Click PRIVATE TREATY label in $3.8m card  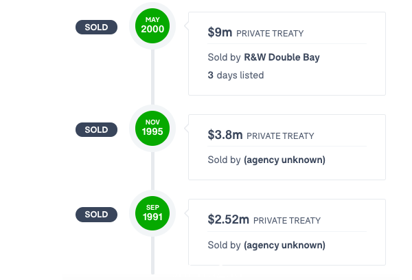[x=280, y=136]
